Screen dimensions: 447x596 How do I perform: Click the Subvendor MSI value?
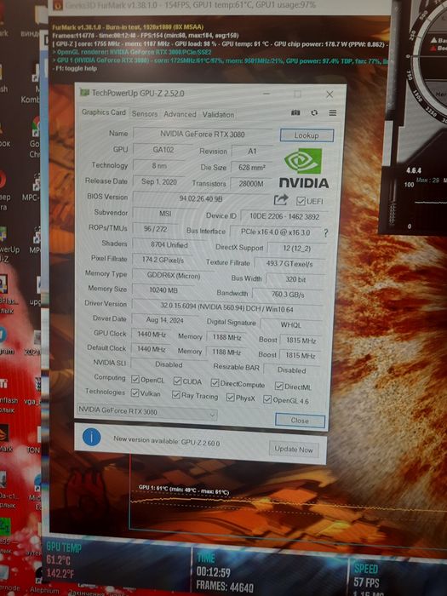165,214
